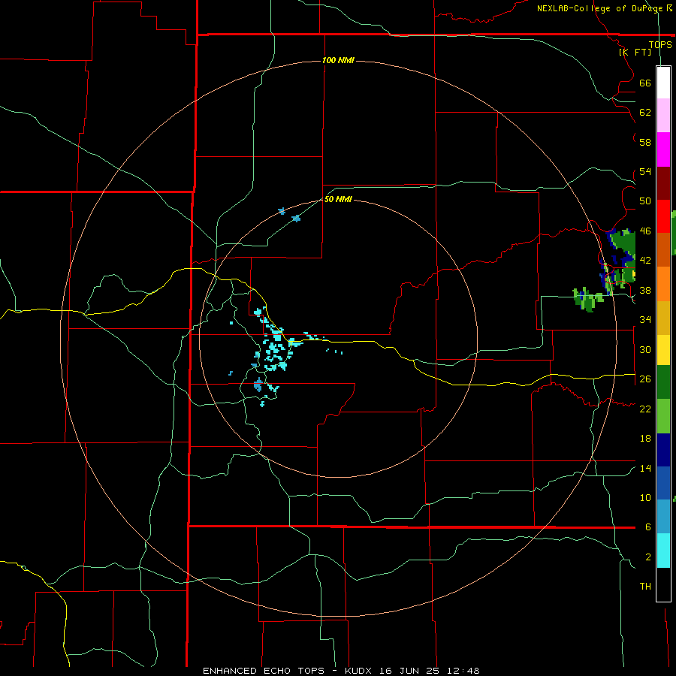Click the white swatch on the tops legend
676x676 pixels.
[x=663, y=83]
